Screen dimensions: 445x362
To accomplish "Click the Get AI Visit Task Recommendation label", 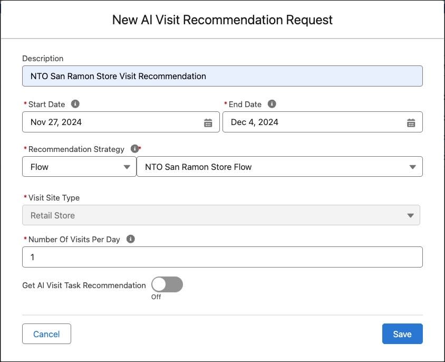I will pyautogui.click(x=84, y=285).
